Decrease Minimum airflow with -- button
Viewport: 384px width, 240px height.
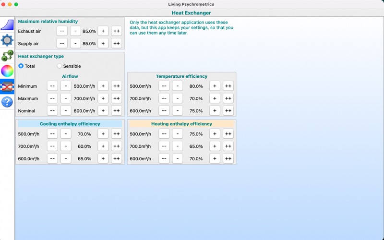point(52,86)
